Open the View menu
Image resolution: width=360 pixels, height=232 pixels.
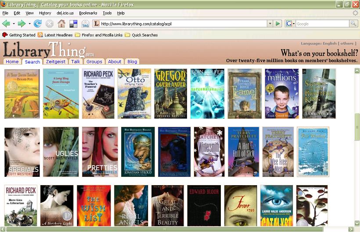29,13
